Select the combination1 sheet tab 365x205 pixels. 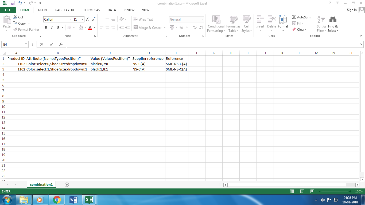[41, 184]
